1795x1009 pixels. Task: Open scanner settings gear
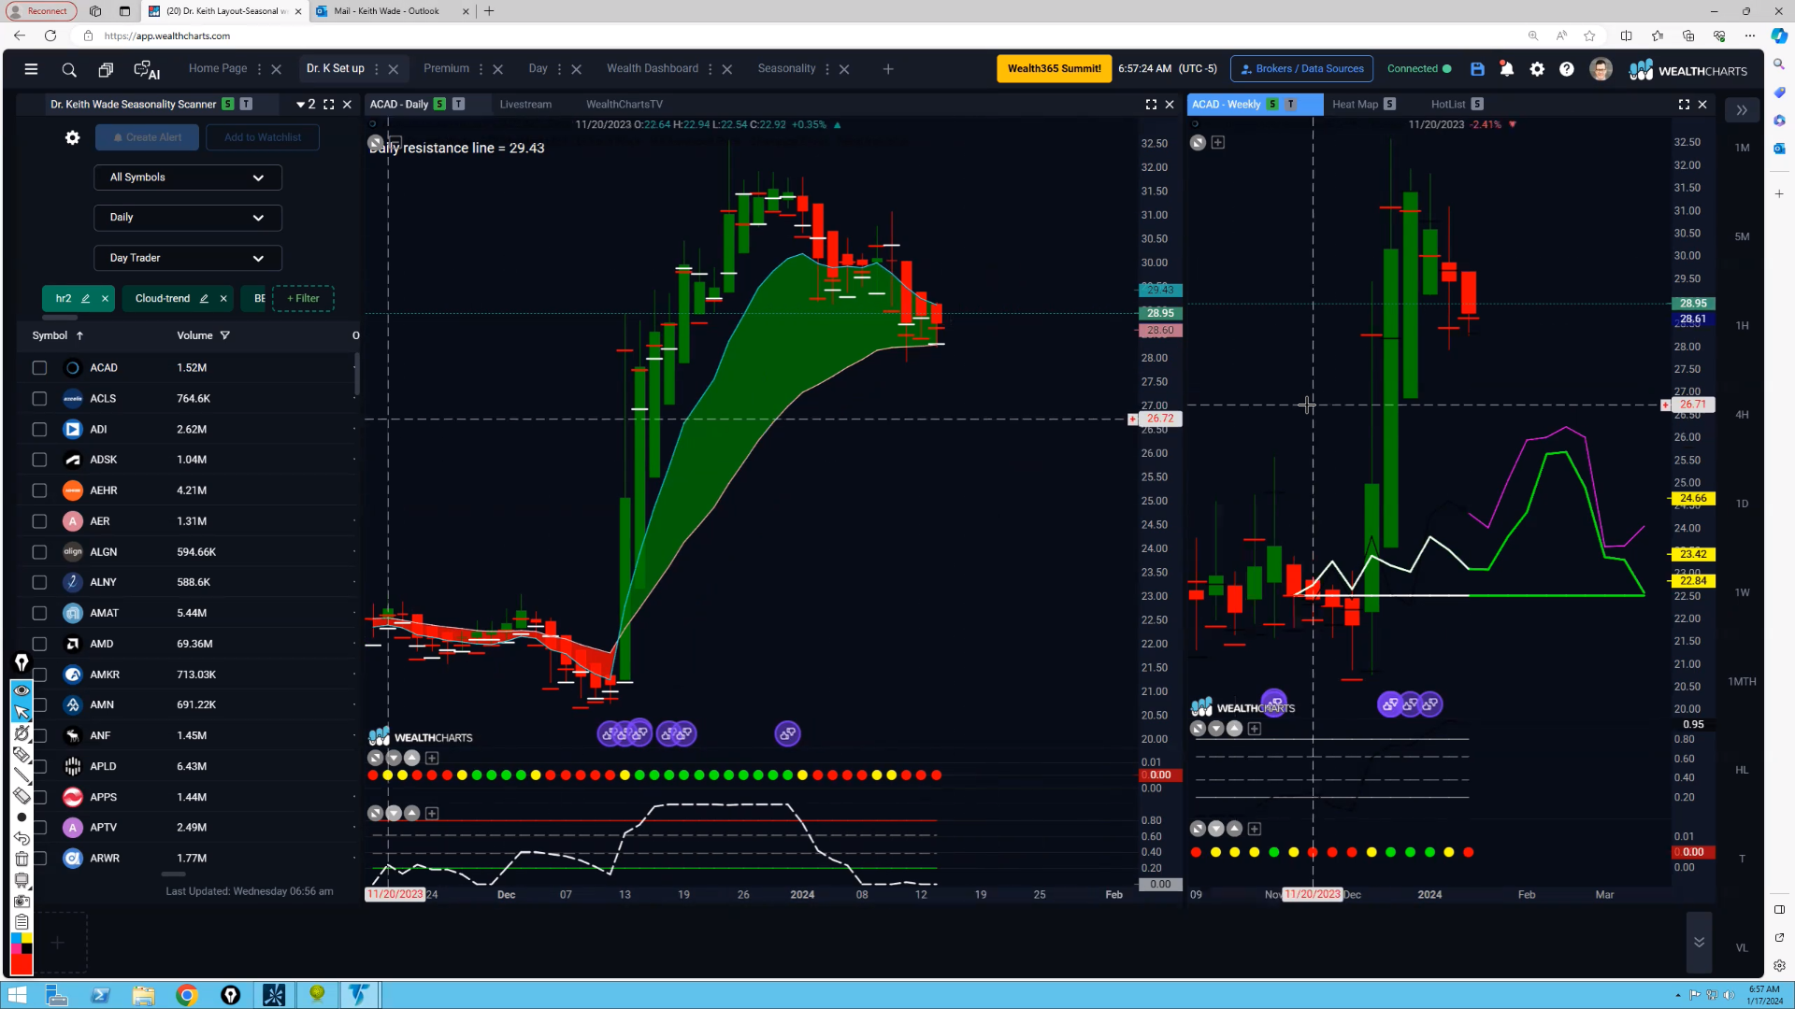tap(72, 138)
